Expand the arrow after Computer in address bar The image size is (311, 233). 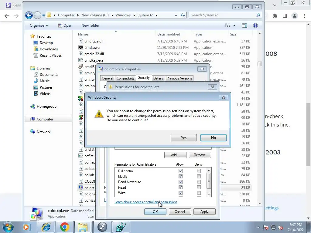coord(78,15)
